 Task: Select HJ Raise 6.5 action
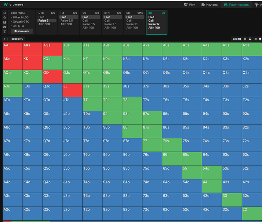pyautogui.click(x=67, y=21)
